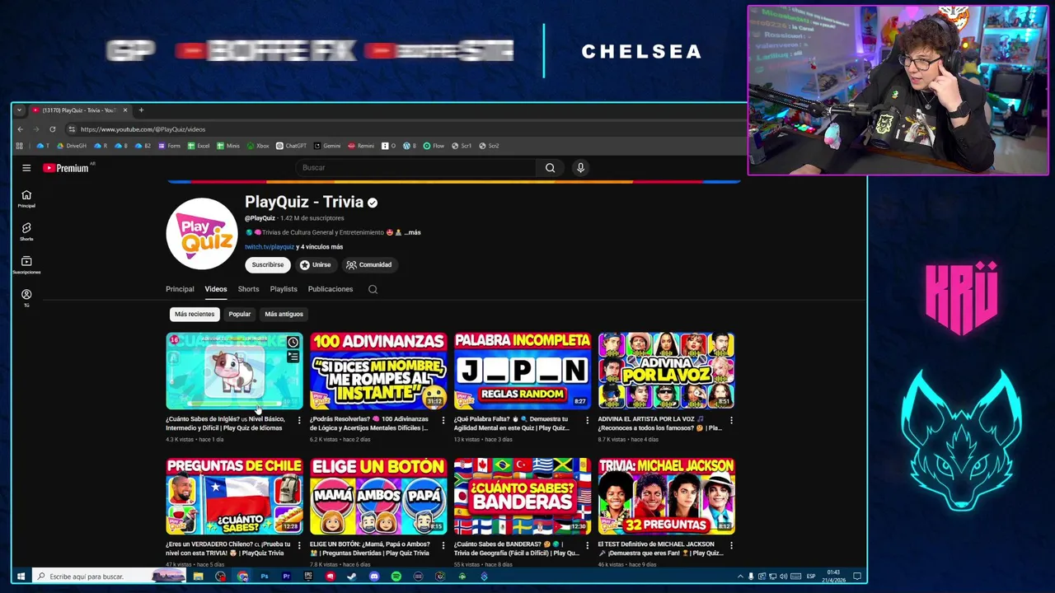The height and width of the screenshot is (593, 1055).
Task: Switch to the Shorts channel tab
Action: point(248,289)
